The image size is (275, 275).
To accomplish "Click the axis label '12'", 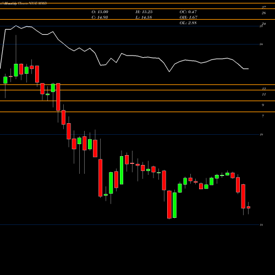I will 263,89.
